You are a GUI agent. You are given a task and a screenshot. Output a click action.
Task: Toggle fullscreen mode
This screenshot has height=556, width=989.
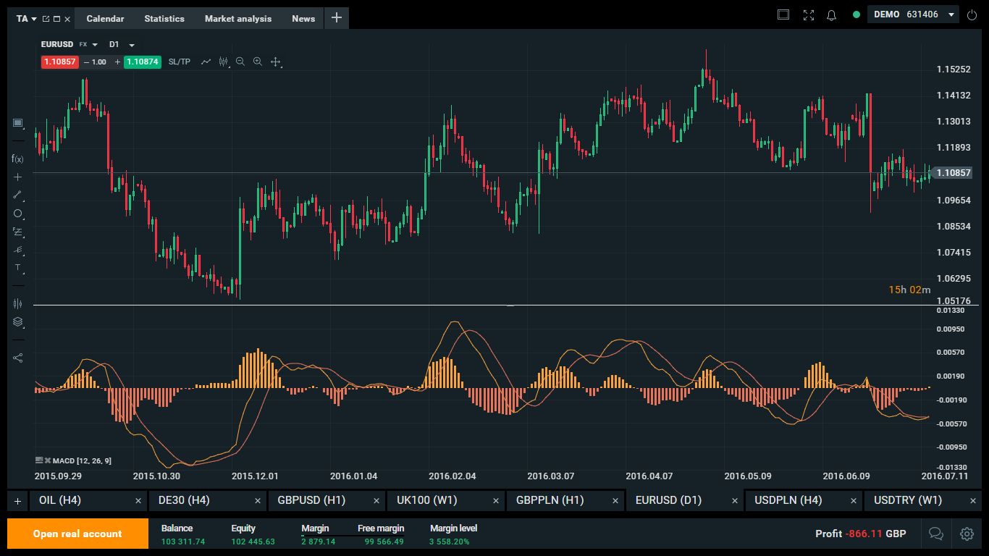(809, 15)
